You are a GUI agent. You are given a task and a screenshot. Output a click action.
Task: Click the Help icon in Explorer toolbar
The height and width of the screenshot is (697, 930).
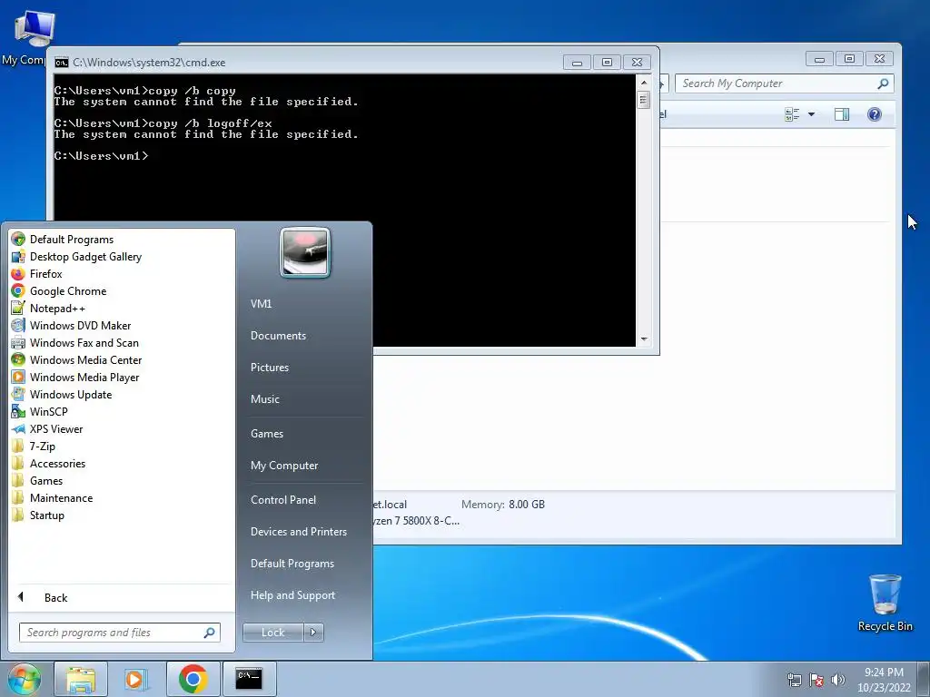(875, 114)
